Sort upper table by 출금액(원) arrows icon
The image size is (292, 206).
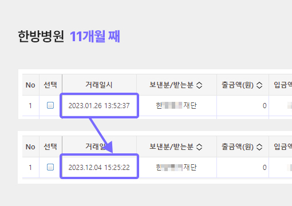point(259,85)
